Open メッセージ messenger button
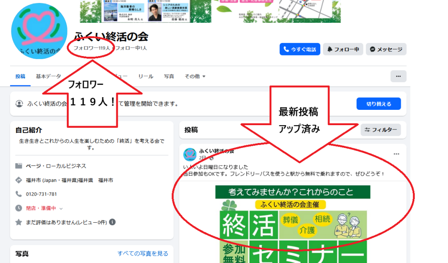Image resolution: width=448 pixels, height=263 pixels. 386,49
